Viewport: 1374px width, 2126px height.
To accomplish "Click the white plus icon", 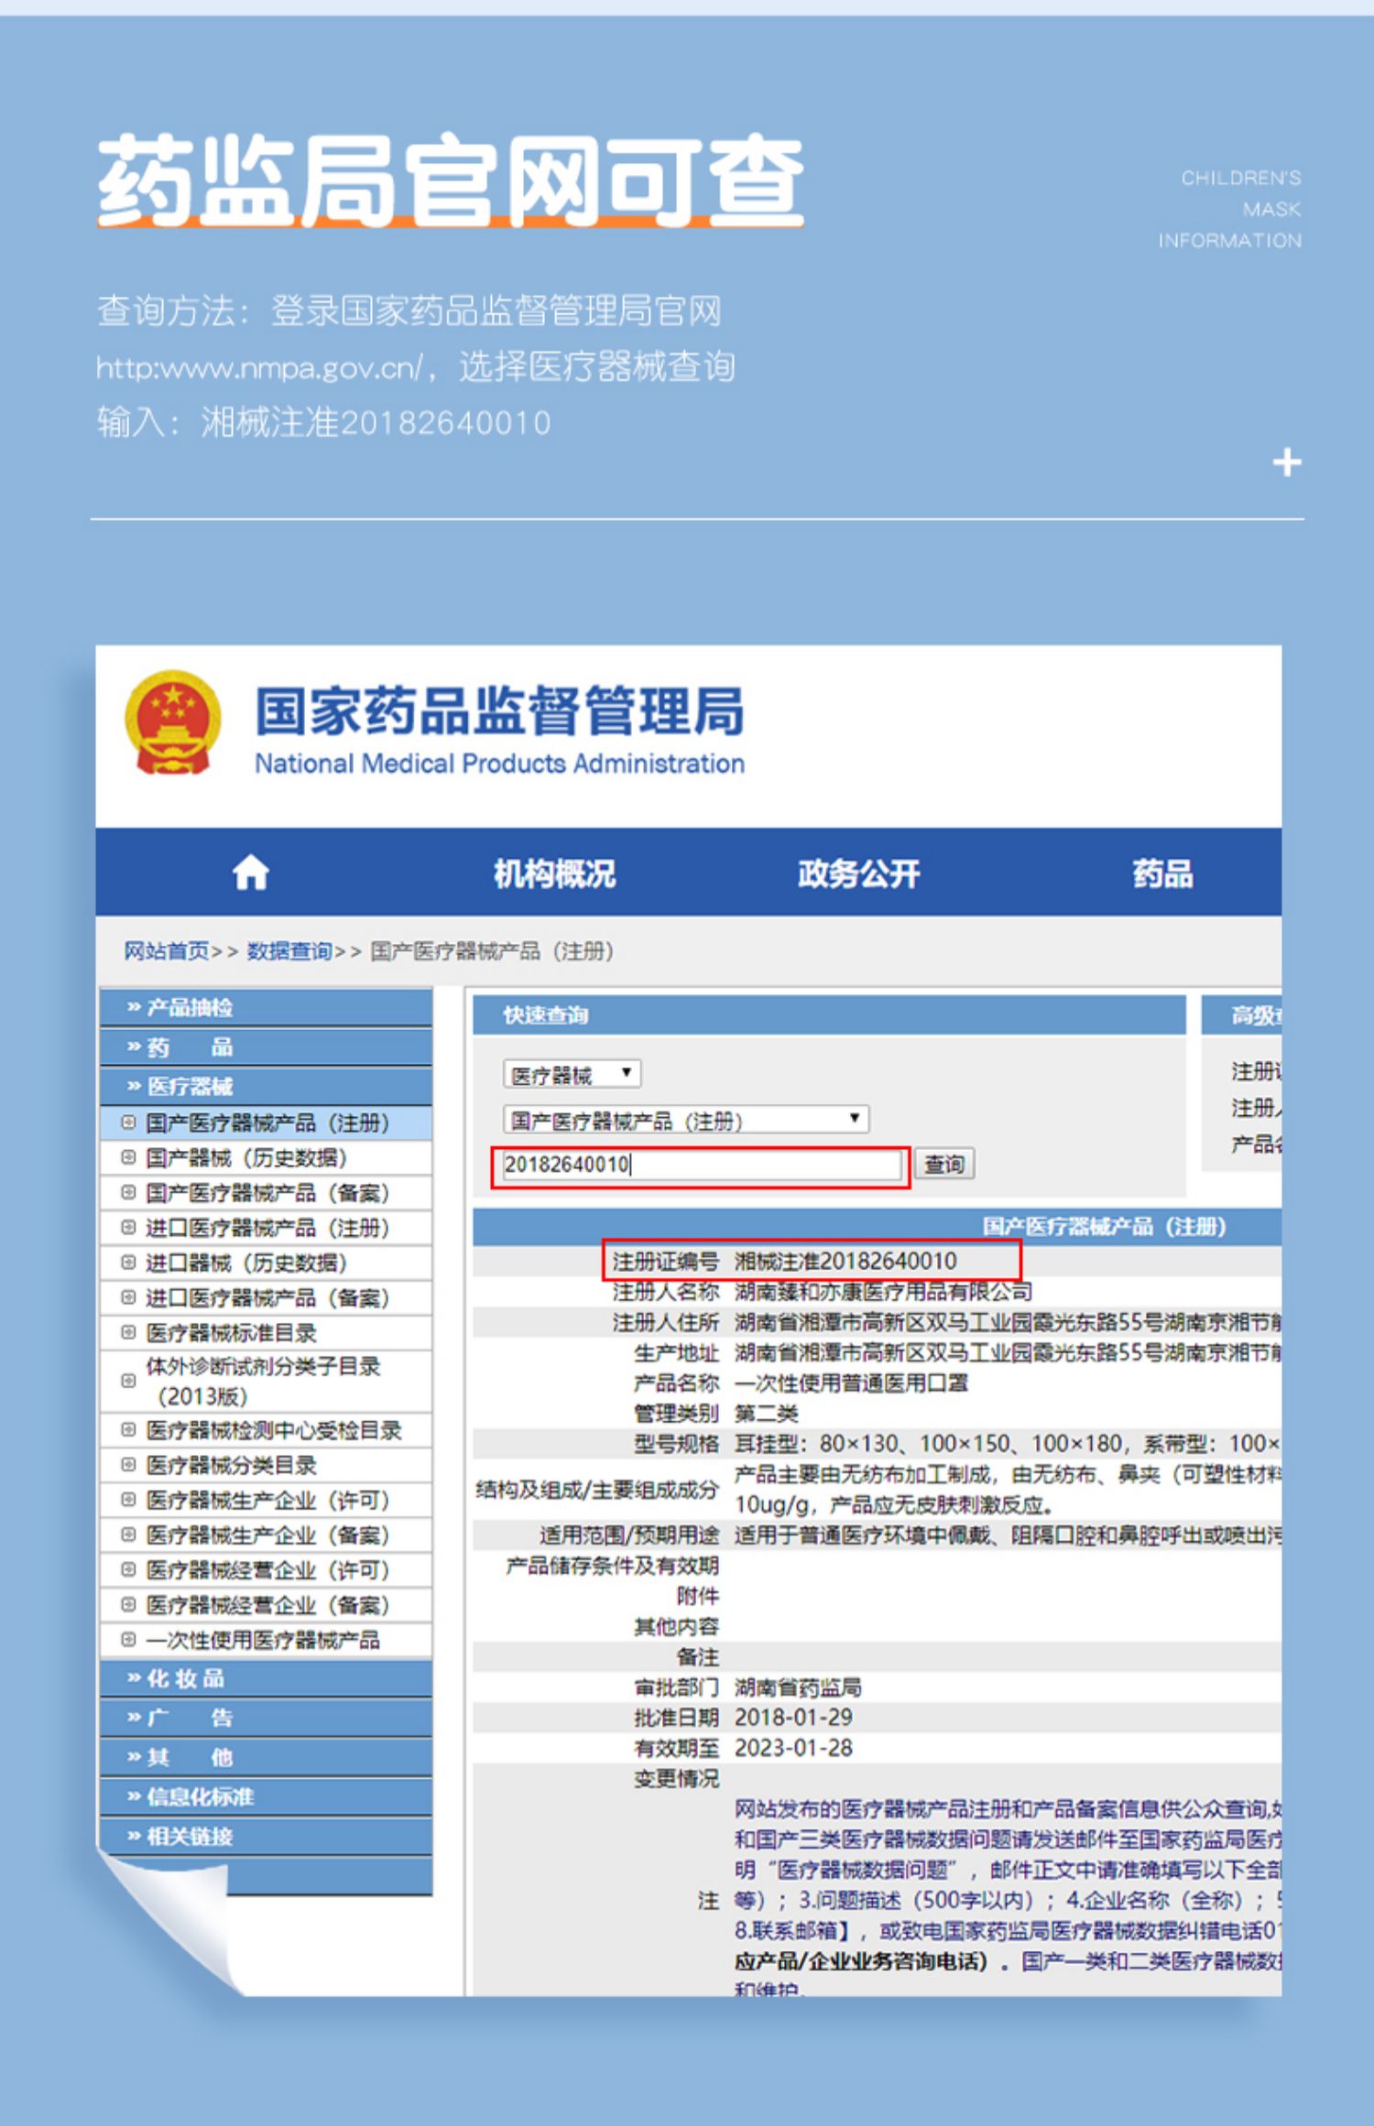I will click(1287, 462).
